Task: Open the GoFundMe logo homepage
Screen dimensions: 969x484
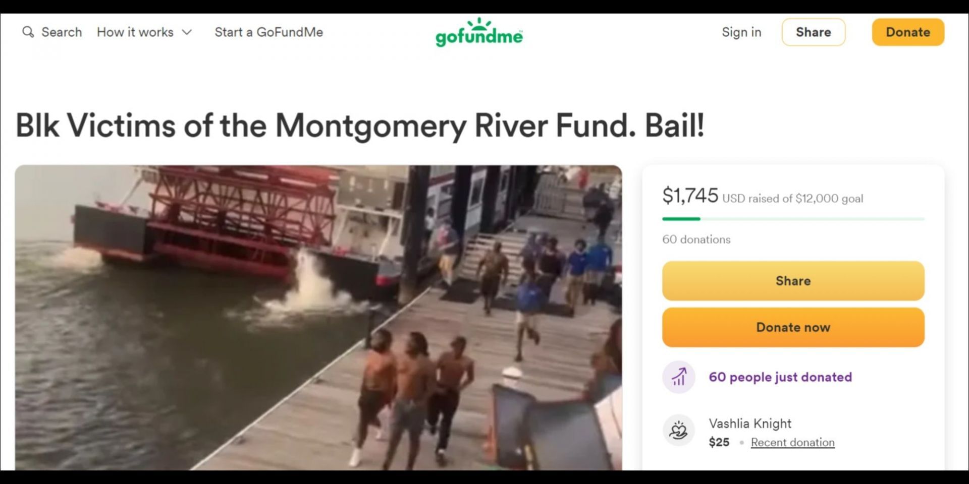Action: pos(479,32)
